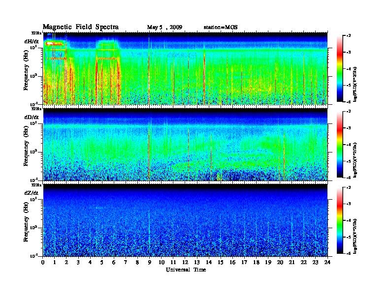
Task: Click the 32Hz tick label of dH/dt panel
Action: pos(36,33)
